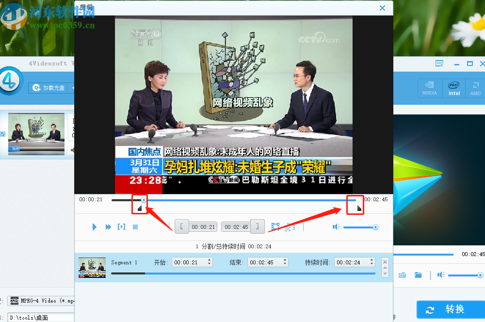Viewport: 485px width, 322px height.
Task: Expand the 加载光盘 dropdown arrow
Action: pos(72,88)
